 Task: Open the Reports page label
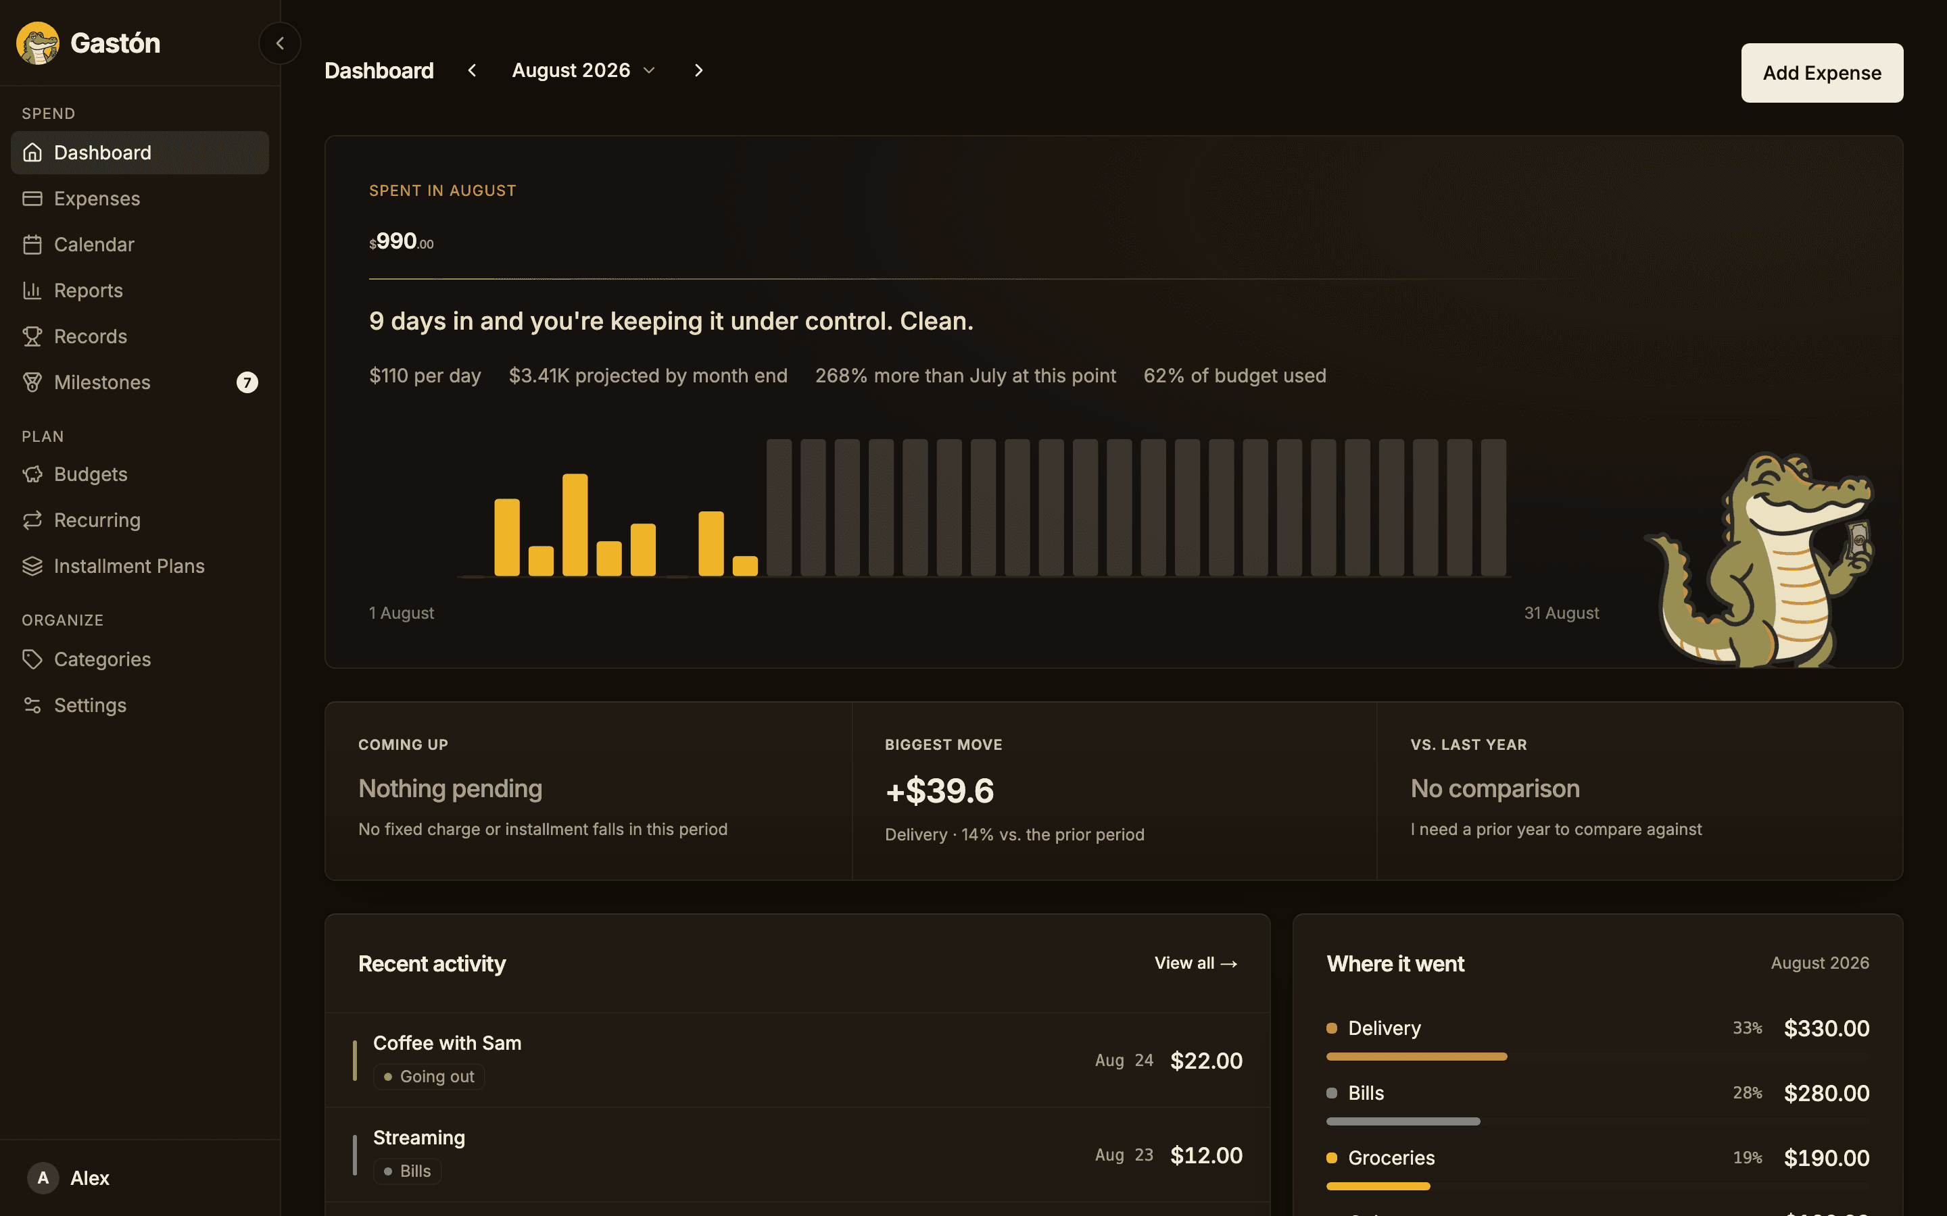[89, 290]
